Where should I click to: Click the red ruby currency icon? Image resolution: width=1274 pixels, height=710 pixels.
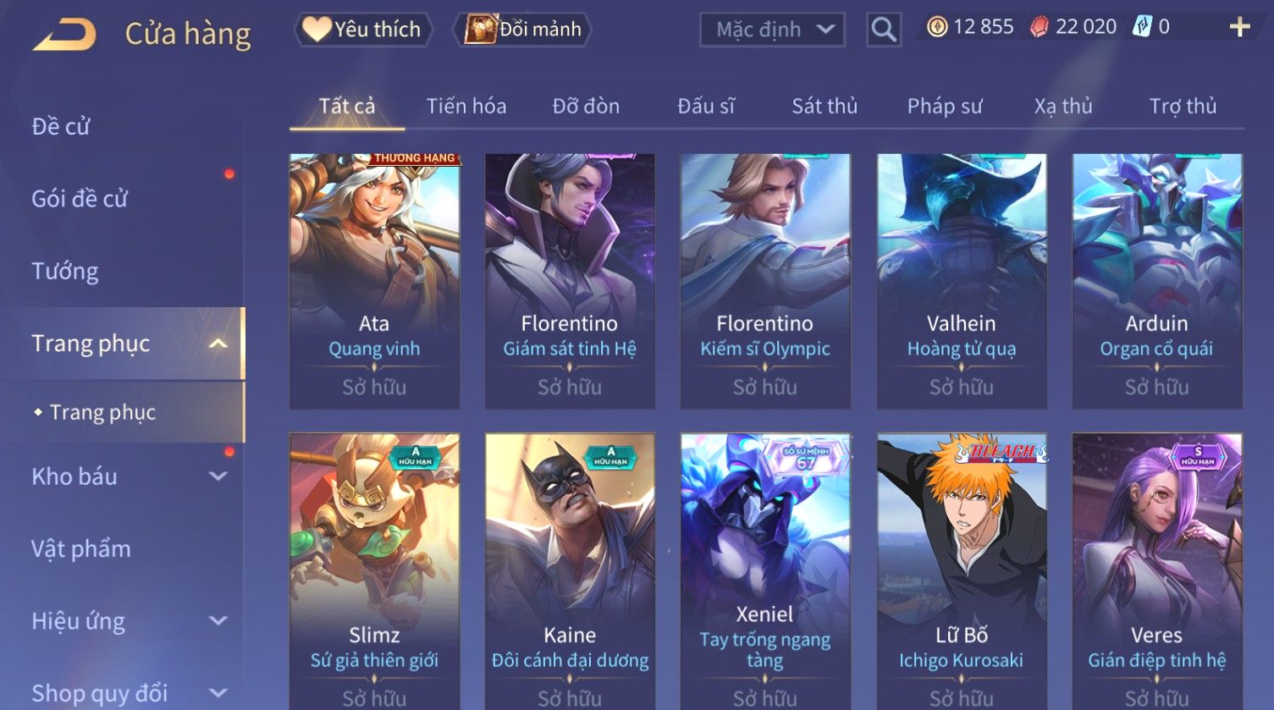pyautogui.click(x=1039, y=27)
